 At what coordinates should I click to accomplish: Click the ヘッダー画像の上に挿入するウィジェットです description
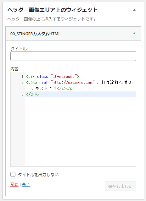52,19
